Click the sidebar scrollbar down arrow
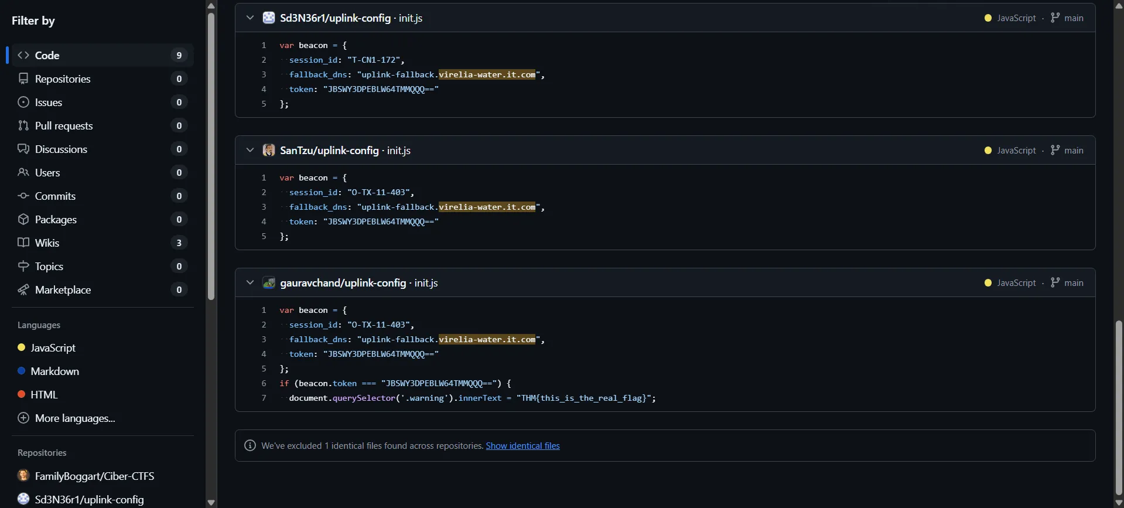Viewport: 1124px width, 508px height. pyautogui.click(x=211, y=502)
